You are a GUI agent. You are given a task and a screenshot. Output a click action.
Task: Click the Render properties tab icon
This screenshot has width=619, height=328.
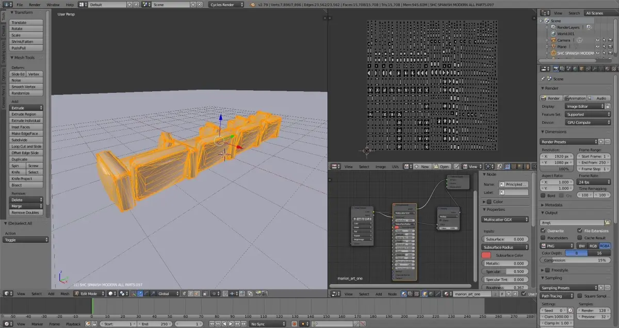click(x=556, y=69)
